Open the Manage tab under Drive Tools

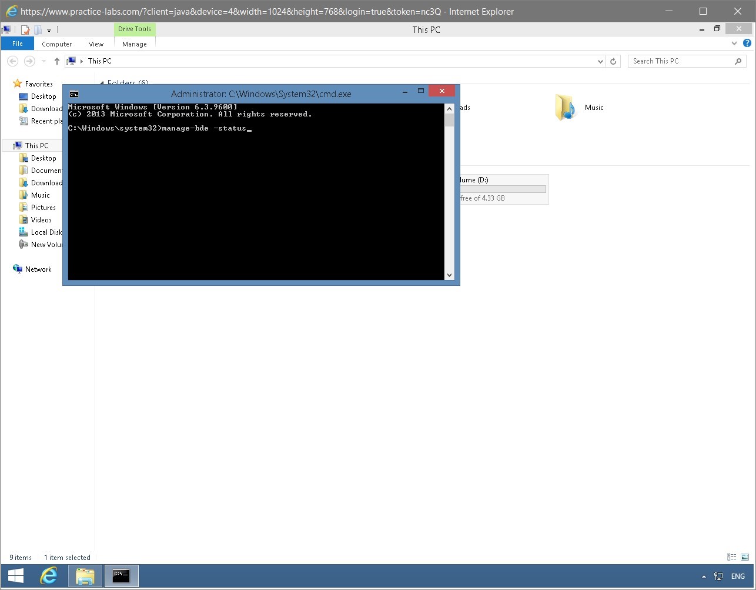pyautogui.click(x=135, y=44)
